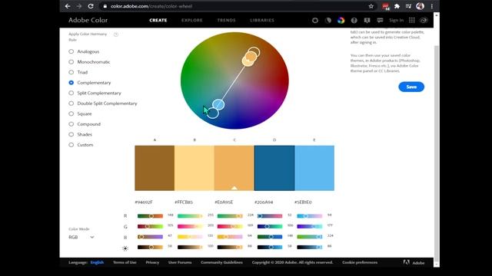Click the English language link
Screen dimensions: 492x276
pos(97,262)
